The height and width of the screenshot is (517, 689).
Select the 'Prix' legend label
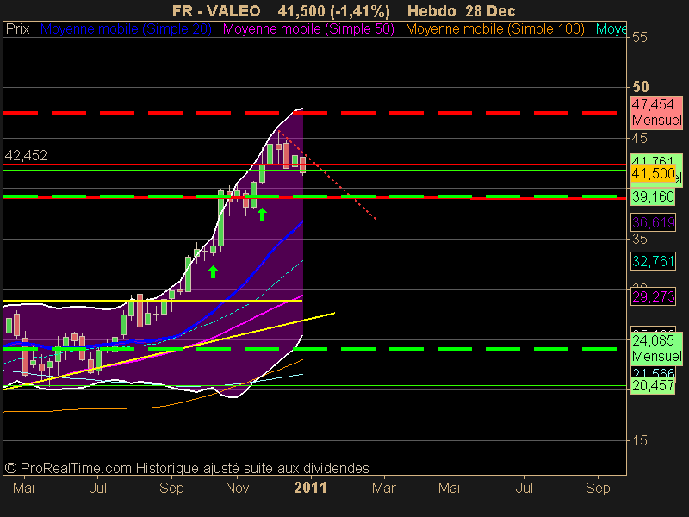pyautogui.click(x=17, y=29)
